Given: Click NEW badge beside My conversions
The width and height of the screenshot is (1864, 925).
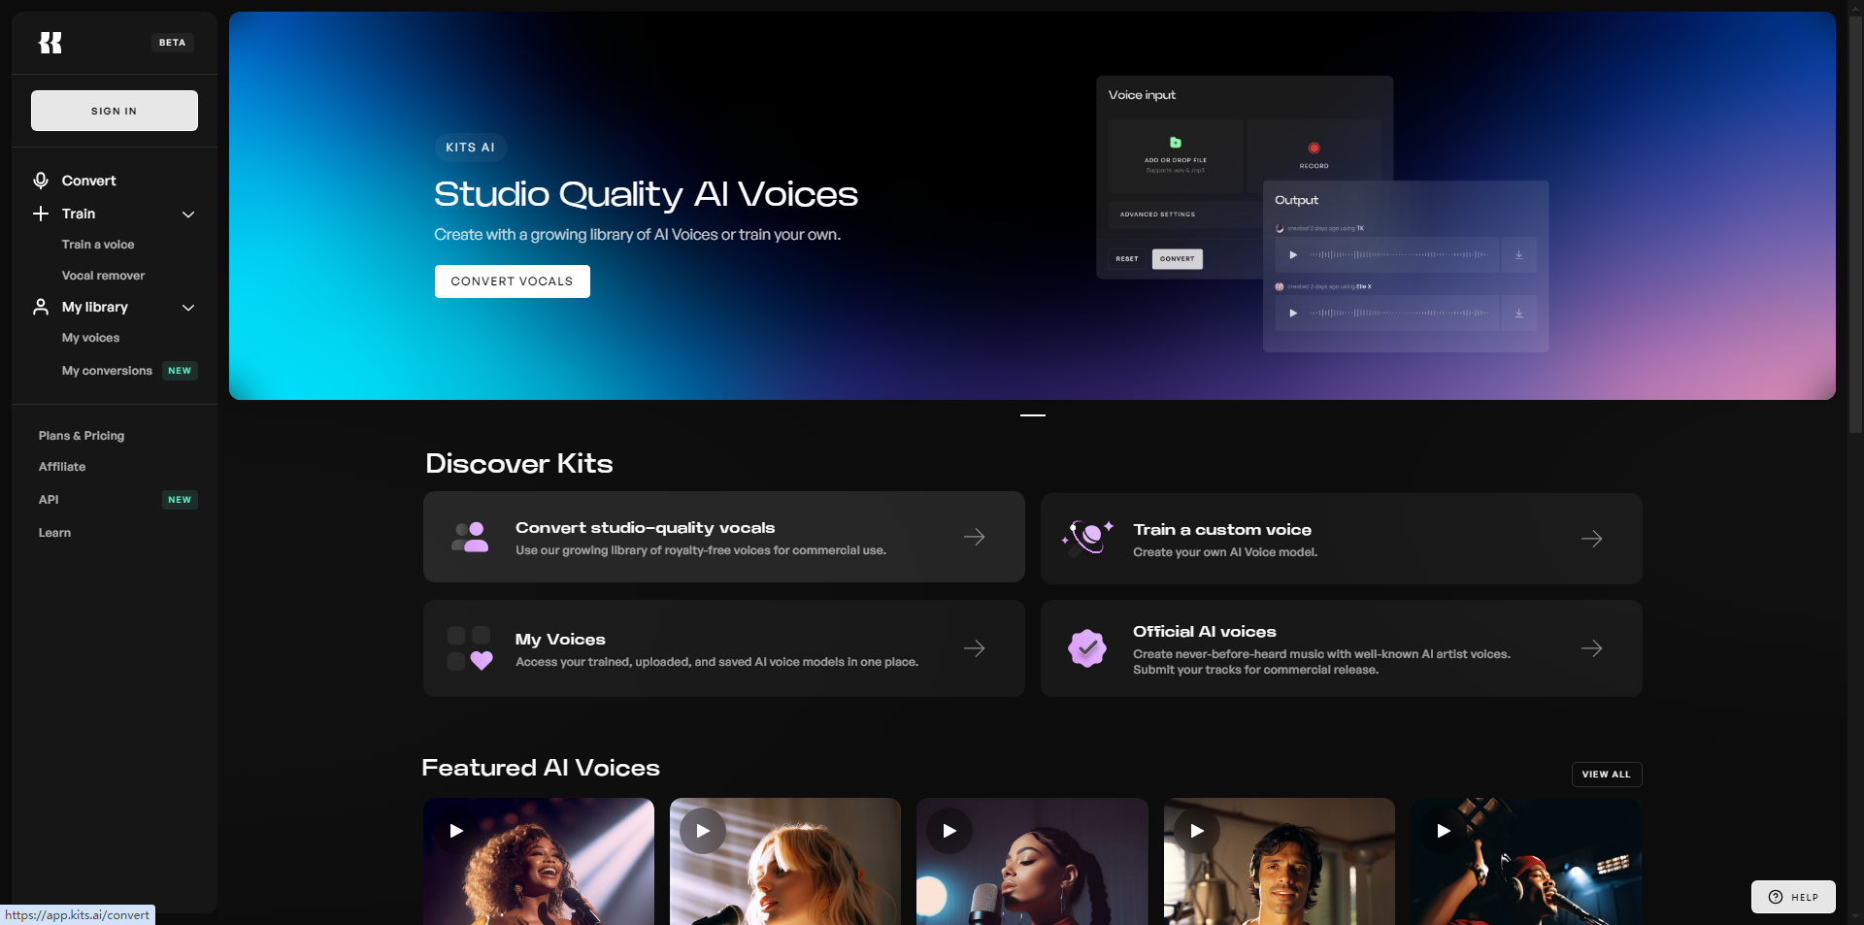Looking at the screenshot, I should [x=180, y=371].
